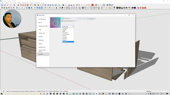Viewport: 170px width, 95px height.
Task: Click the info icon in status bar
Action: point(4,91)
